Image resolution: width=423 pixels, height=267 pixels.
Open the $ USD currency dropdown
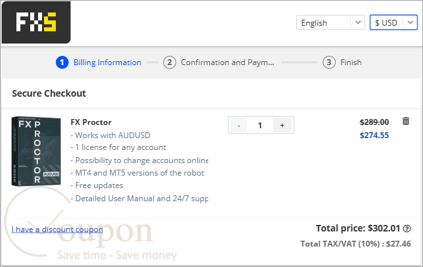393,22
